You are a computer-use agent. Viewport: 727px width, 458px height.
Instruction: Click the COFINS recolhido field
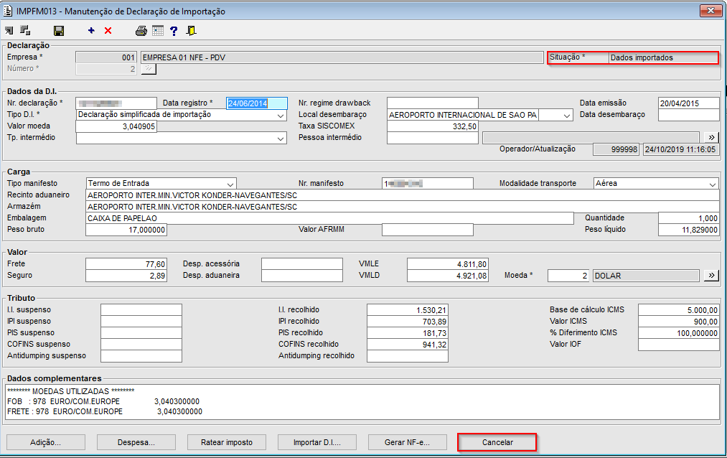pyautogui.click(x=407, y=345)
